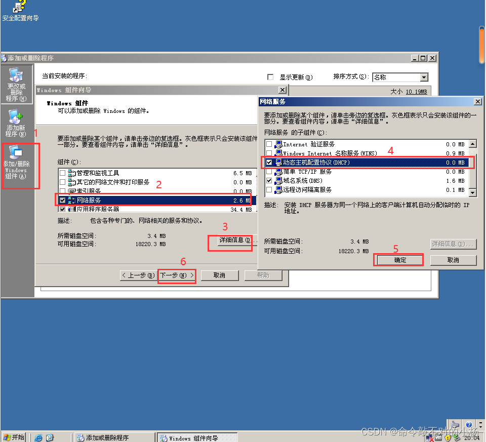Check the WINS 名称服务 checkbox
The height and width of the screenshot is (442, 486).
pyautogui.click(x=269, y=153)
